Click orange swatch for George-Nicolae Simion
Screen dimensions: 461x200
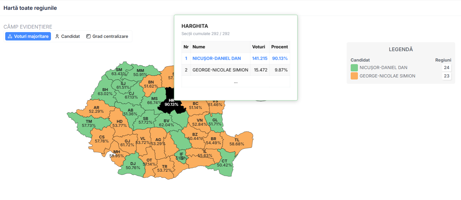click(x=354, y=76)
